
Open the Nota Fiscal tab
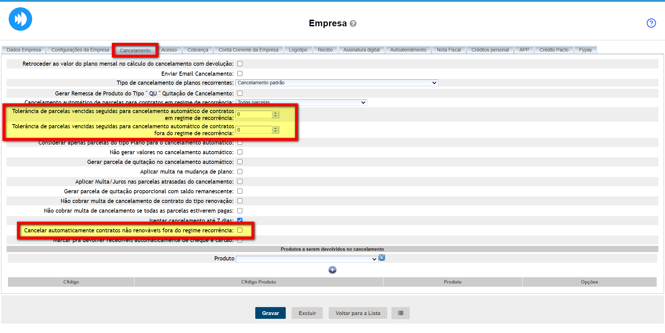449,50
